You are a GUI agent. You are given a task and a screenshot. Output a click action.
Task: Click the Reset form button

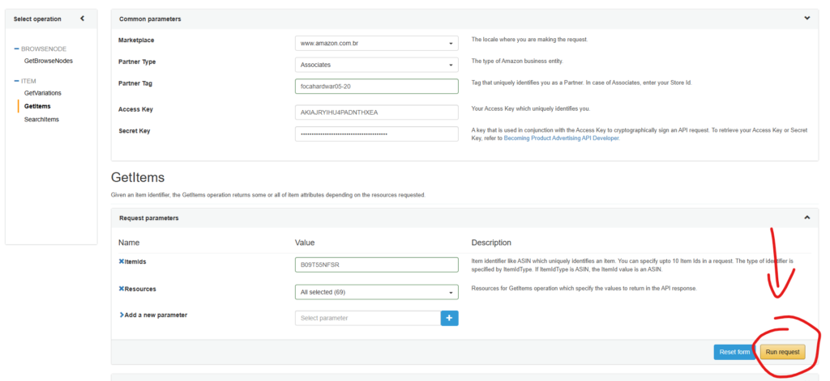click(x=734, y=352)
